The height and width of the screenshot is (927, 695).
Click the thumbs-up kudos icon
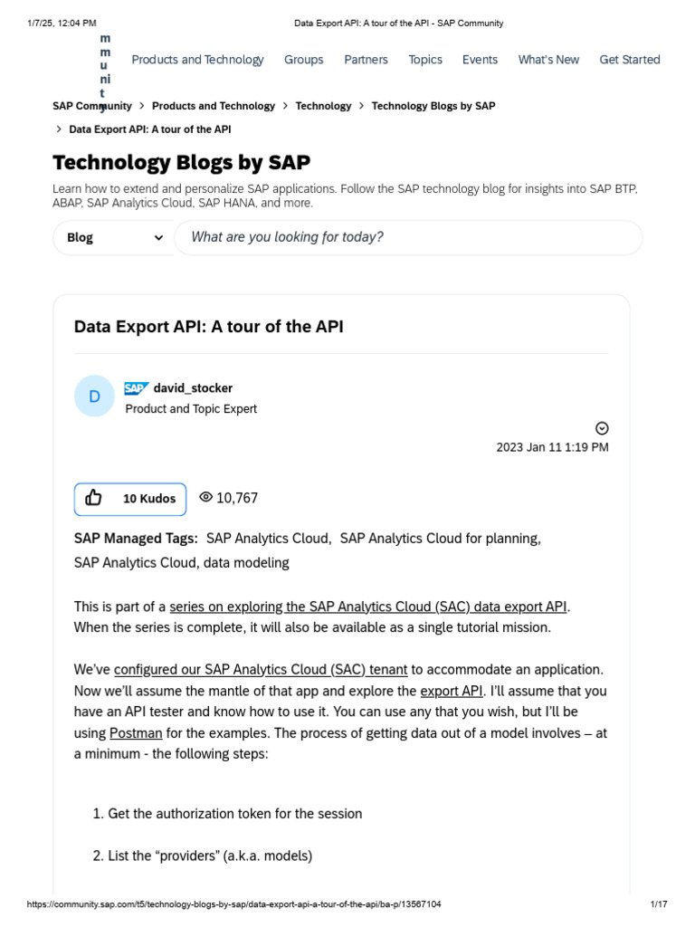click(x=94, y=498)
